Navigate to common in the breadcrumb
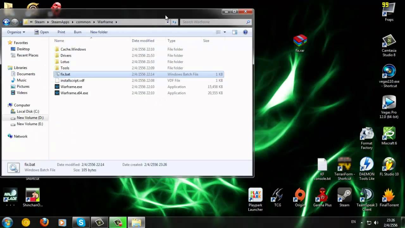This screenshot has width=405, height=228. click(83, 22)
